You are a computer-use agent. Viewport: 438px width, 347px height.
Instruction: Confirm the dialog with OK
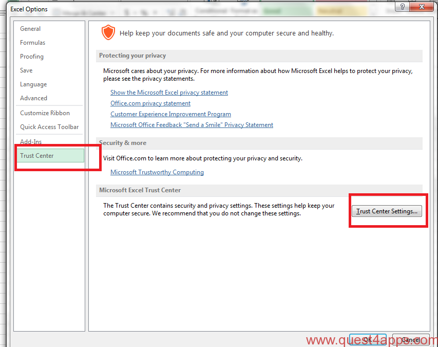(x=368, y=340)
